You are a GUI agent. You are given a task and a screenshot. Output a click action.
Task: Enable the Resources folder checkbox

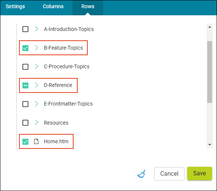(x=25, y=123)
